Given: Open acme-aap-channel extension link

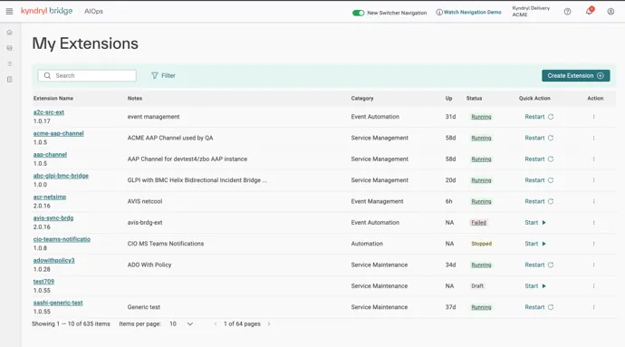Looking at the screenshot, I should (x=59, y=133).
